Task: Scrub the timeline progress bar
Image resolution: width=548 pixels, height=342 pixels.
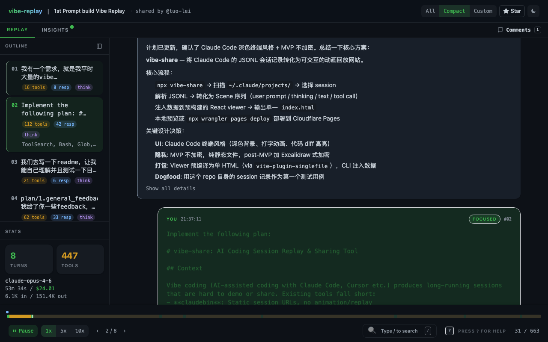Action: coord(274,316)
